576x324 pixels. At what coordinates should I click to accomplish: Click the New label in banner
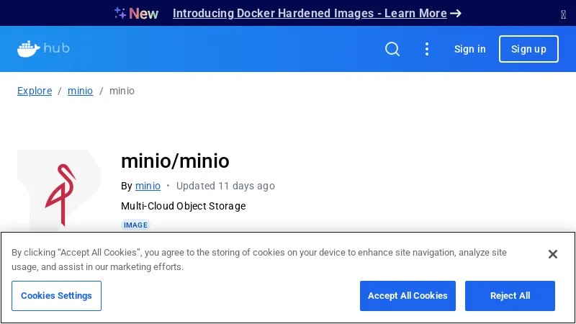(x=144, y=13)
